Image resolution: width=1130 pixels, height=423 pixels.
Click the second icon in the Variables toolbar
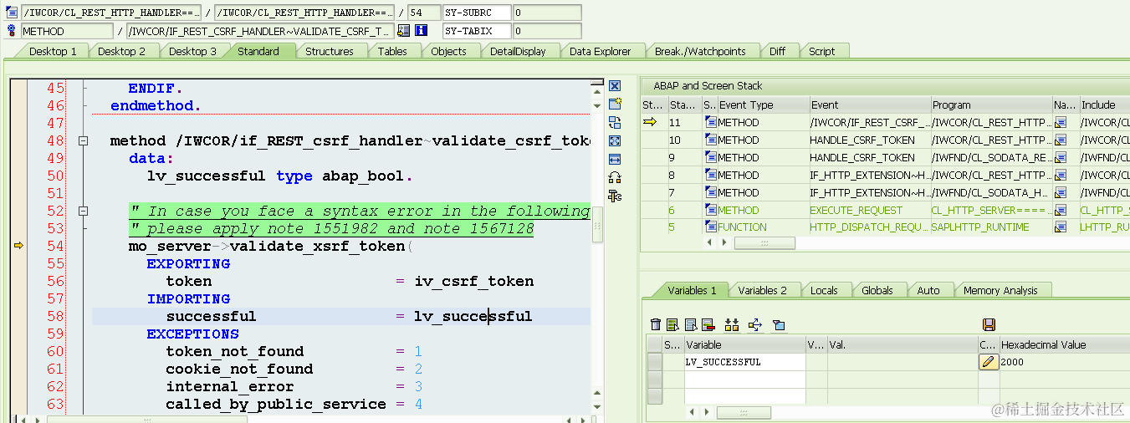673,324
